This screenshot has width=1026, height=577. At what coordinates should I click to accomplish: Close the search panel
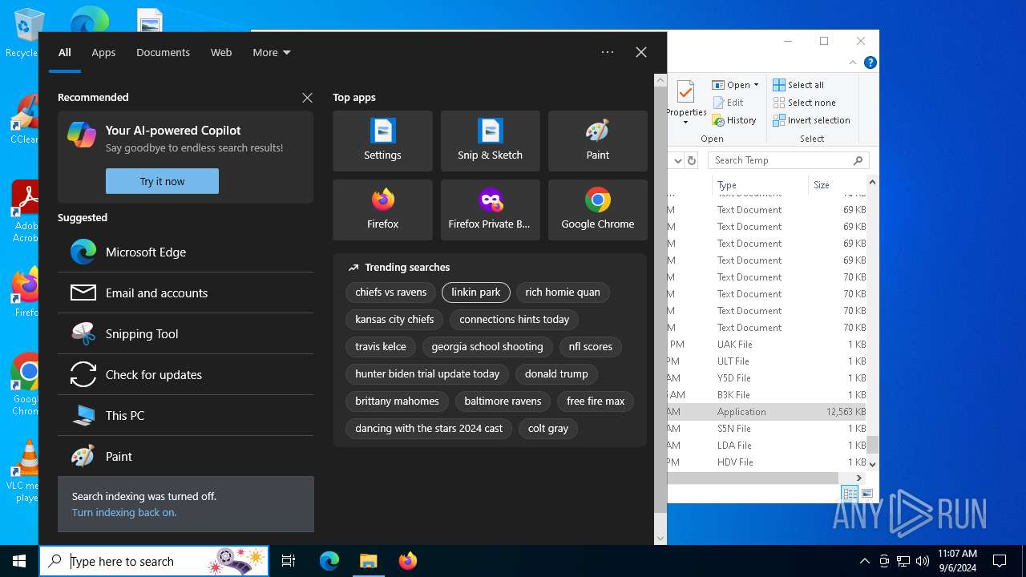pyautogui.click(x=641, y=52)
